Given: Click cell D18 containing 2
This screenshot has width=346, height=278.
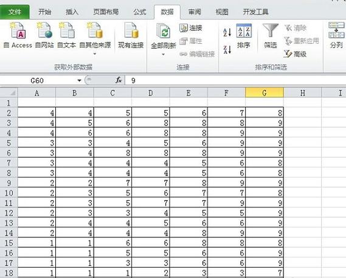Looking at the screenshot, I should pos(150,273).
